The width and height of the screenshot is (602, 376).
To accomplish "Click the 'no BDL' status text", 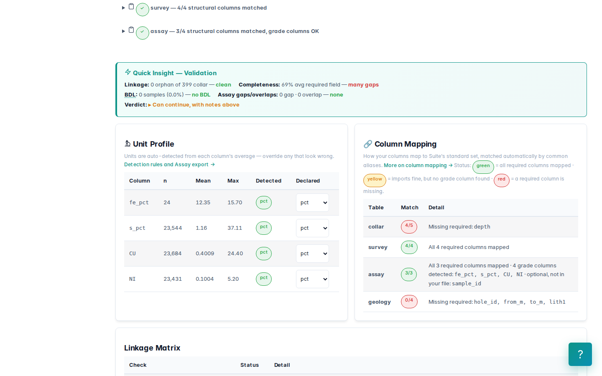I will pyautogui.click(x=201, y=95).
